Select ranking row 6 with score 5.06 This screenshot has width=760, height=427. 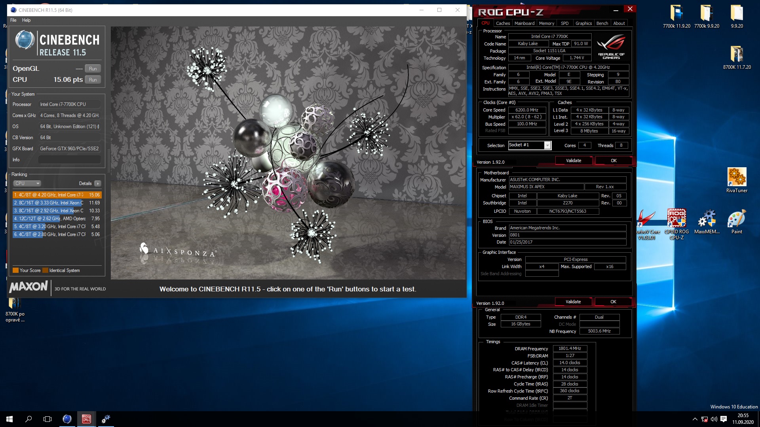57,234
